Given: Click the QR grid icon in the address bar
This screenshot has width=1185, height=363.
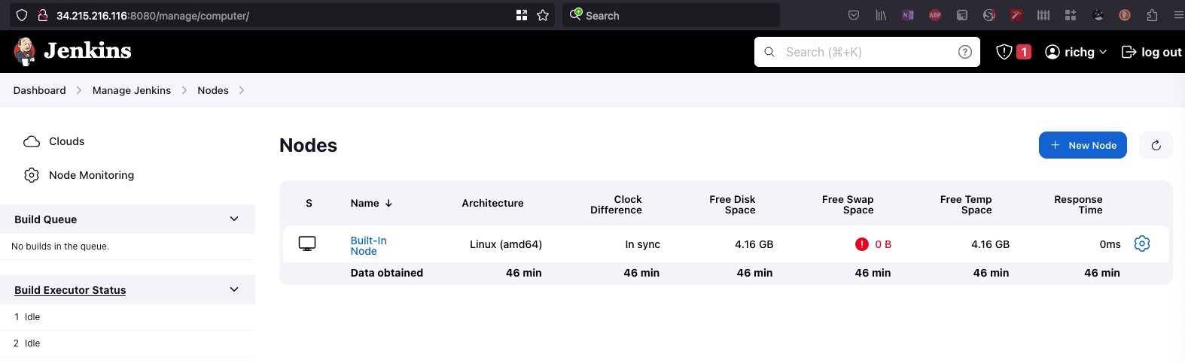Looking at the screenshot, I should 522,15.
